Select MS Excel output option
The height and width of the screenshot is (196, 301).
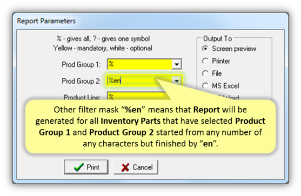coord(205,86)
